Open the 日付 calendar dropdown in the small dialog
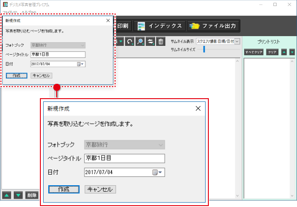Screen dimensions: 297x207 coord(80,64)
